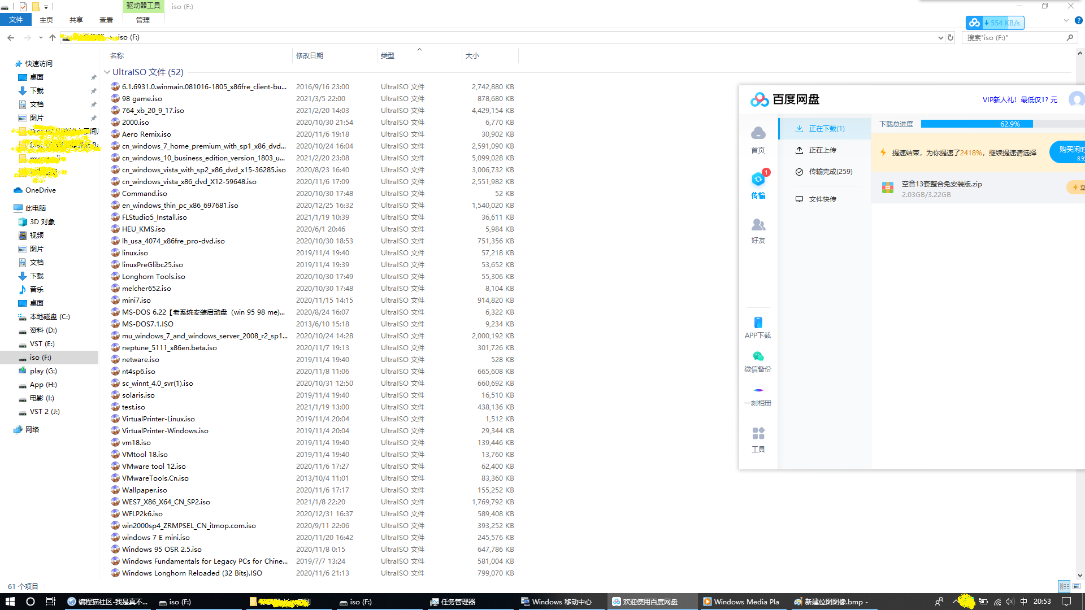Open File Explorer help icon

(x=1078, y=20)
